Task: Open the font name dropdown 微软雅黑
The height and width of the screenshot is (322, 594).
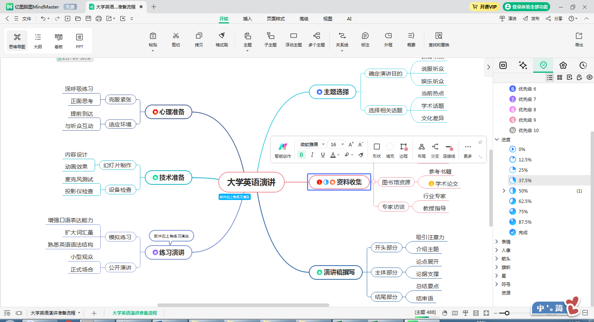Action: pyautogui.click(x=311, y=144)
